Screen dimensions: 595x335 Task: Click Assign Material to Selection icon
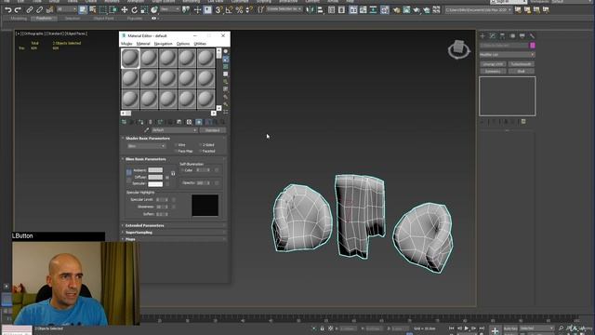[140, 122]
